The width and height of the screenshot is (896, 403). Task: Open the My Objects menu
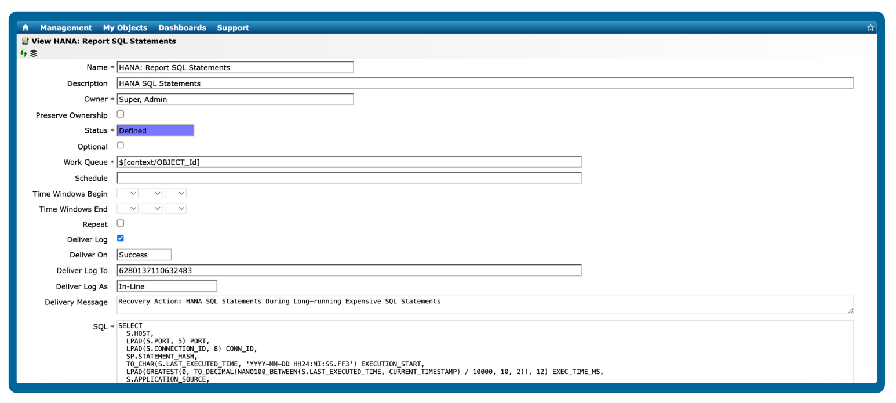coord(125,28)
